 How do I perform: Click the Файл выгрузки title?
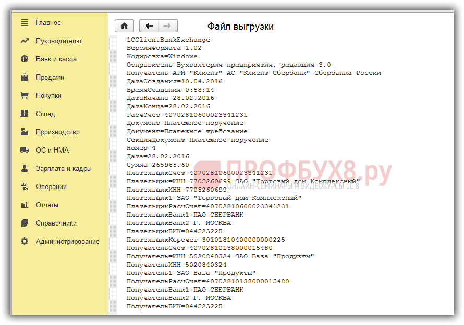[x=240, y=27]
